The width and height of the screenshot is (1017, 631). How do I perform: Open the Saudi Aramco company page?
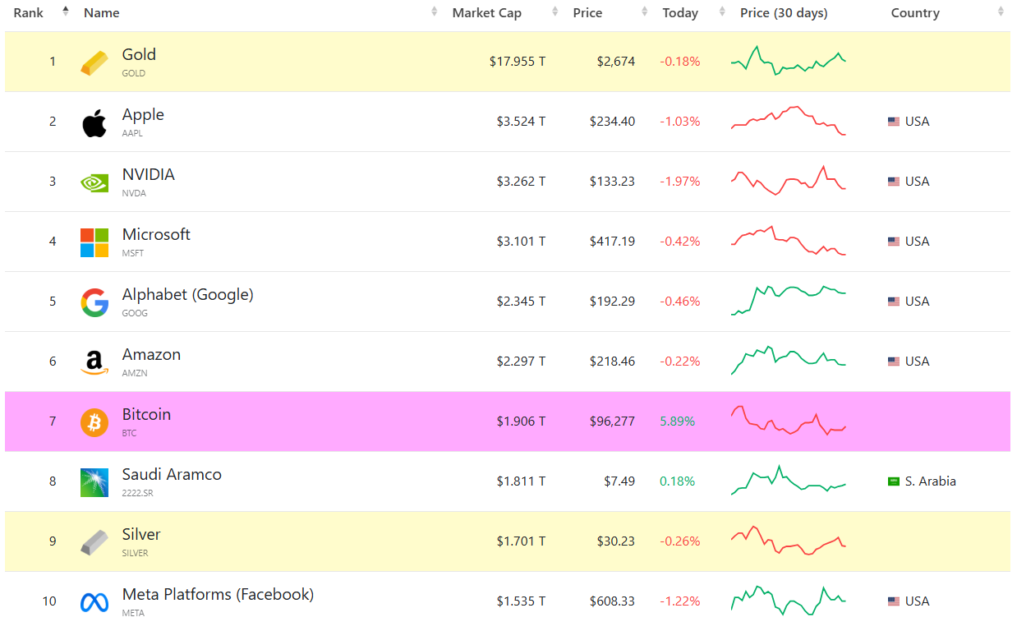(x=172, y=474)
